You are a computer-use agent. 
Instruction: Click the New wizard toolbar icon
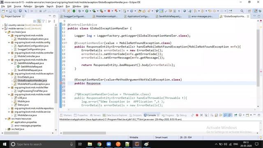point(3,11)
